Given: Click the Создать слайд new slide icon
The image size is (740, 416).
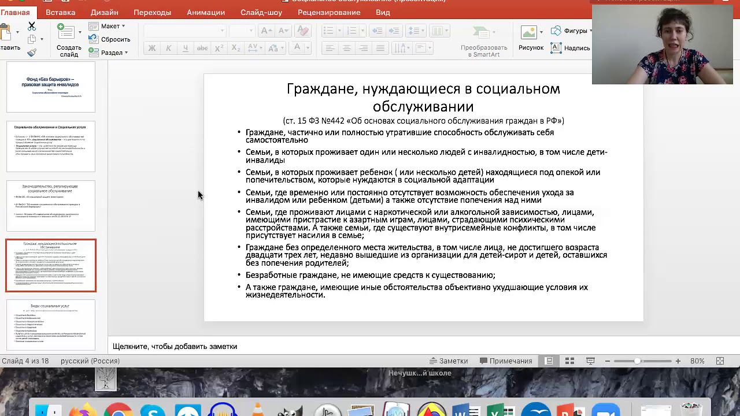Looking at the screenshot, I should point(65,31).
